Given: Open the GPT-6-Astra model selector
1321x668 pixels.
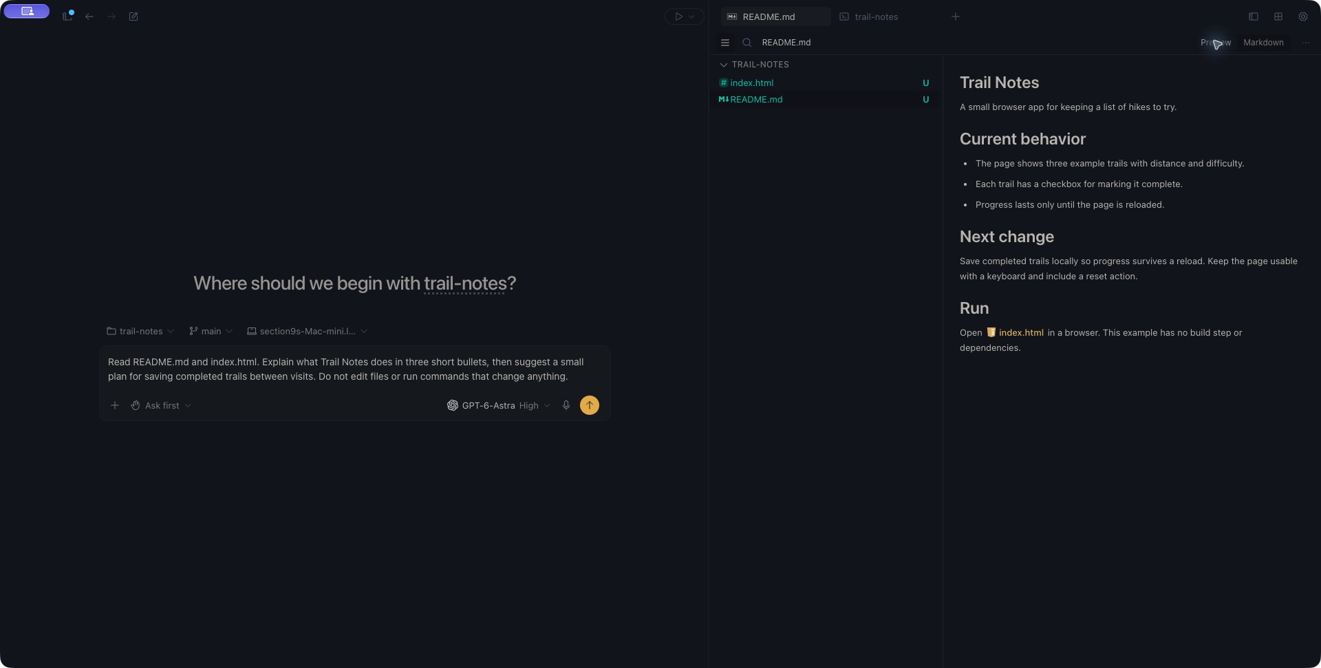Looking at the screenshot, I should (499, 406).
